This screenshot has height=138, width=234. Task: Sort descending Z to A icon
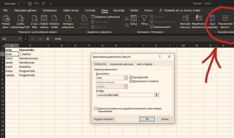click(x=127, y=25)
